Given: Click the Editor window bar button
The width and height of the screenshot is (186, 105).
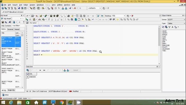Looking at the screenshot, I should point(6,95).
